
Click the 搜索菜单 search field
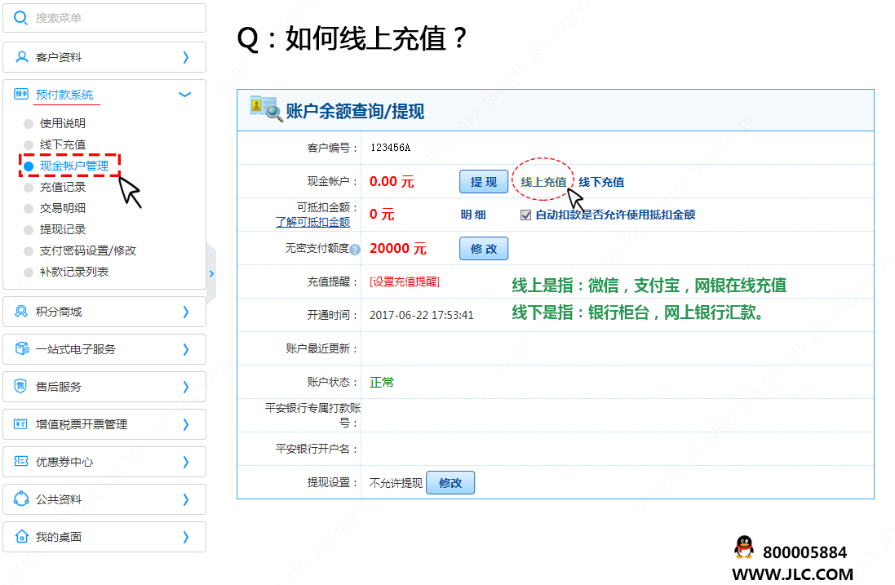(x=114, y=18)
